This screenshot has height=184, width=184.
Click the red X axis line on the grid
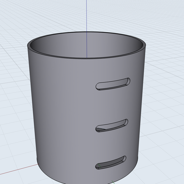point(19,170)
